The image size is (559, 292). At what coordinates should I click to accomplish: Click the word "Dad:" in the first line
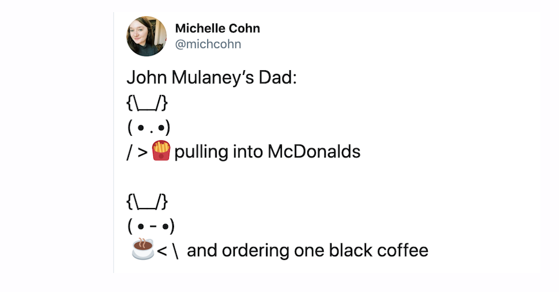point(278,78)
